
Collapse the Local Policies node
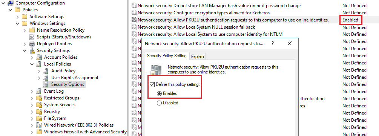coord(32,64)
